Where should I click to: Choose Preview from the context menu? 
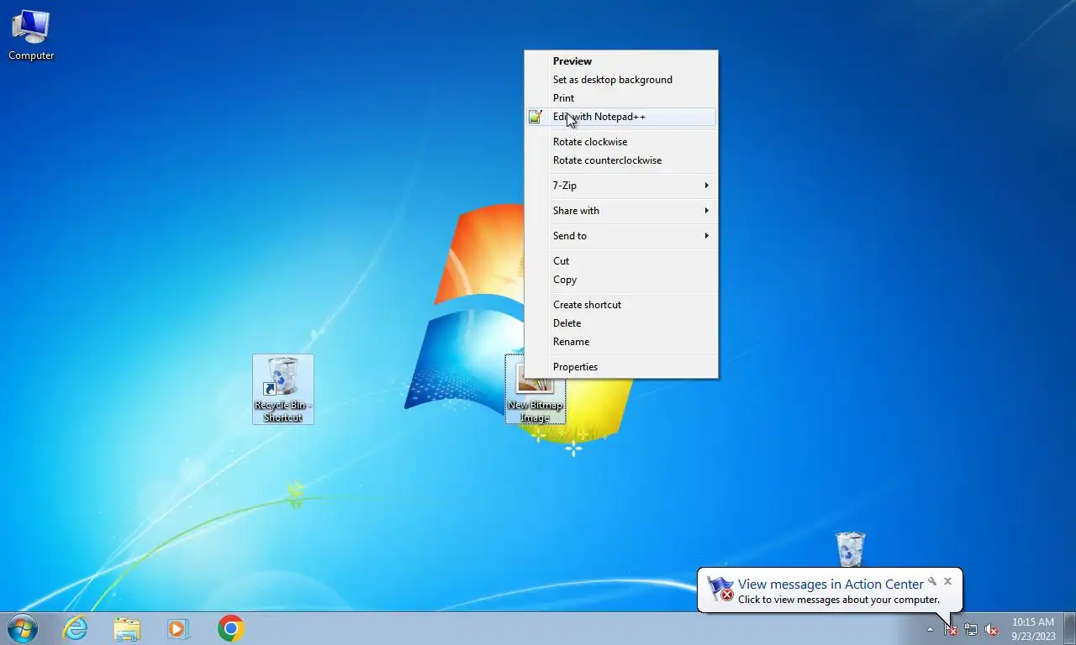click(x=621, y=61)
